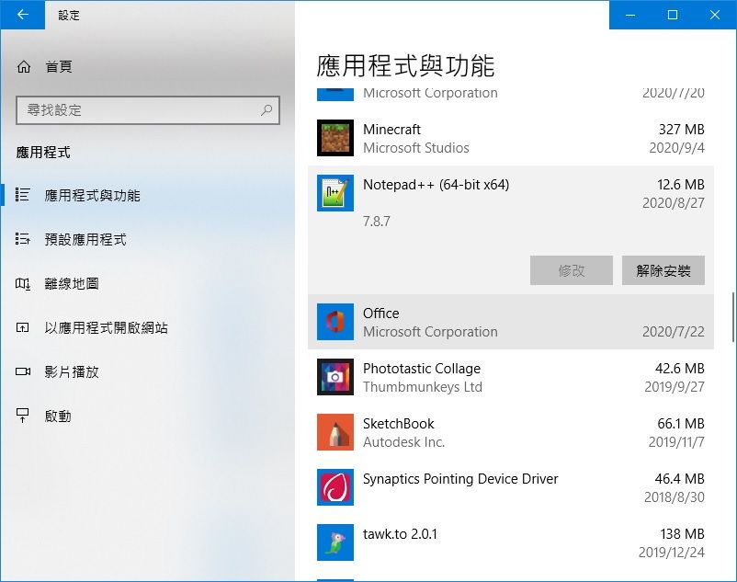
Task: Click the Minecraft app icon
Action: [x=335, y=138]
